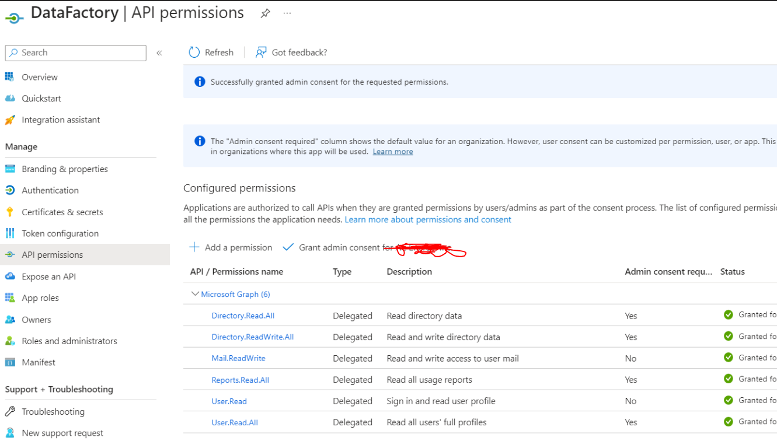The image size is (777, 448).
Task: Go to Authentication settings
Action: coord(50,190)
